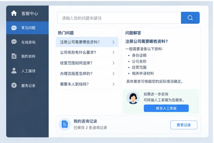
Task: Go to 我的资料 in the sidebar
Action: 27,56
